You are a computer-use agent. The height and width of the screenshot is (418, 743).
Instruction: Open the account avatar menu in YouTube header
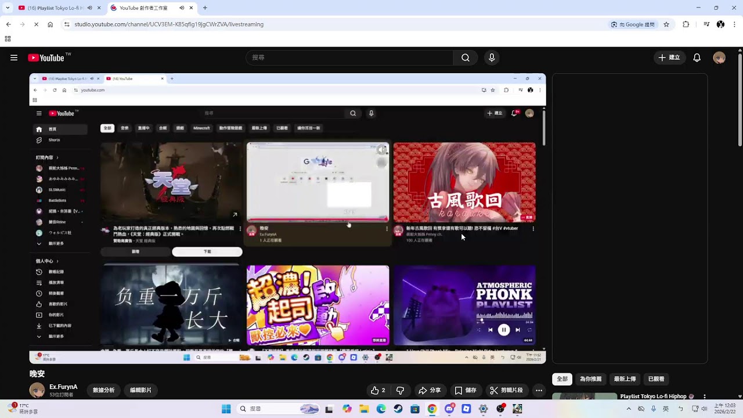[719, 57]
